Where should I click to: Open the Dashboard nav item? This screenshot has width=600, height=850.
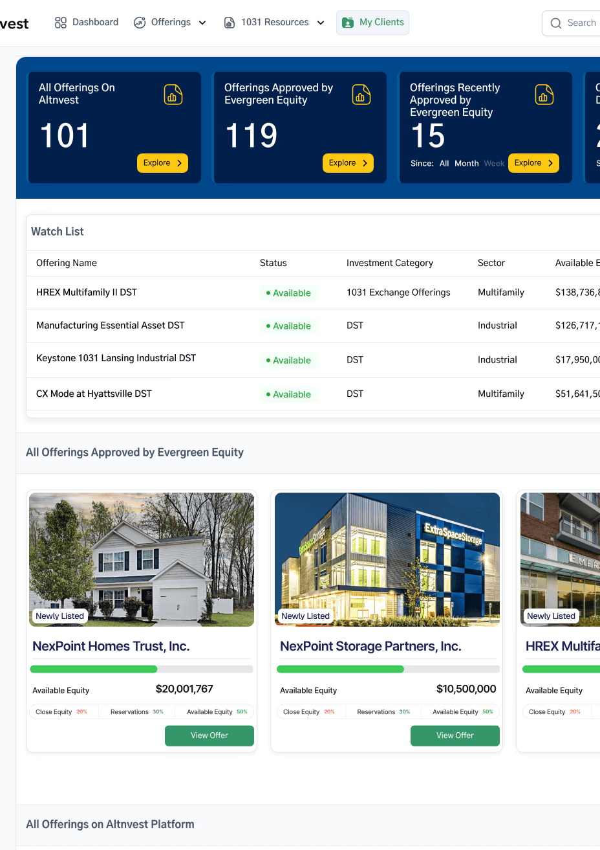click(x=87, y=23)
